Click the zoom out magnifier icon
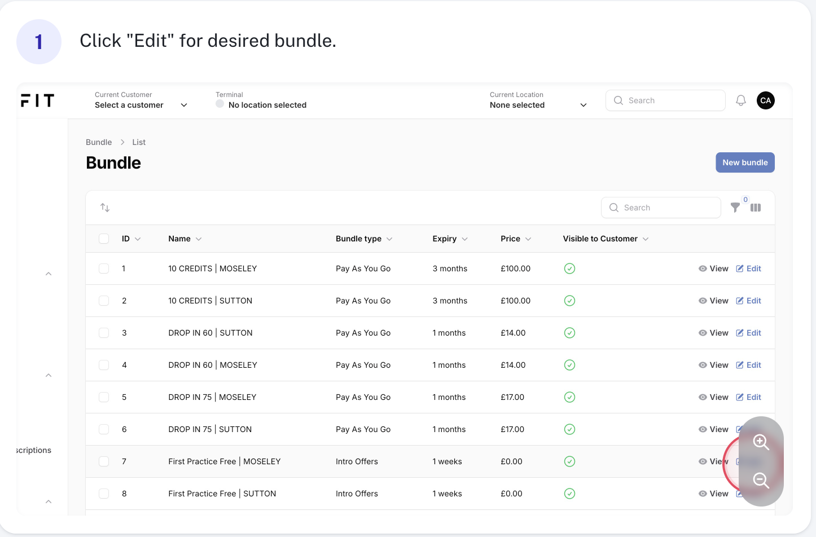Screen dimensions: 816x537 tap(761, 481)
